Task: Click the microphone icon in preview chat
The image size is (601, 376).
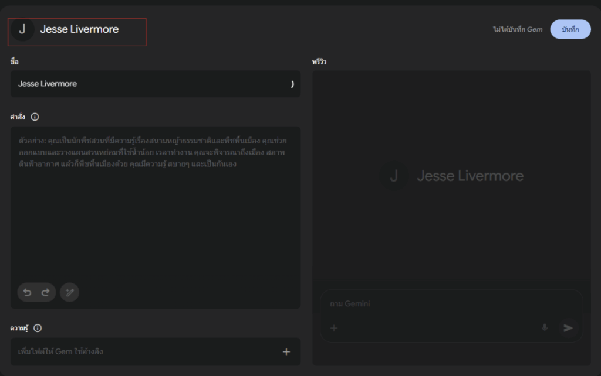Action: click(544, 328)
